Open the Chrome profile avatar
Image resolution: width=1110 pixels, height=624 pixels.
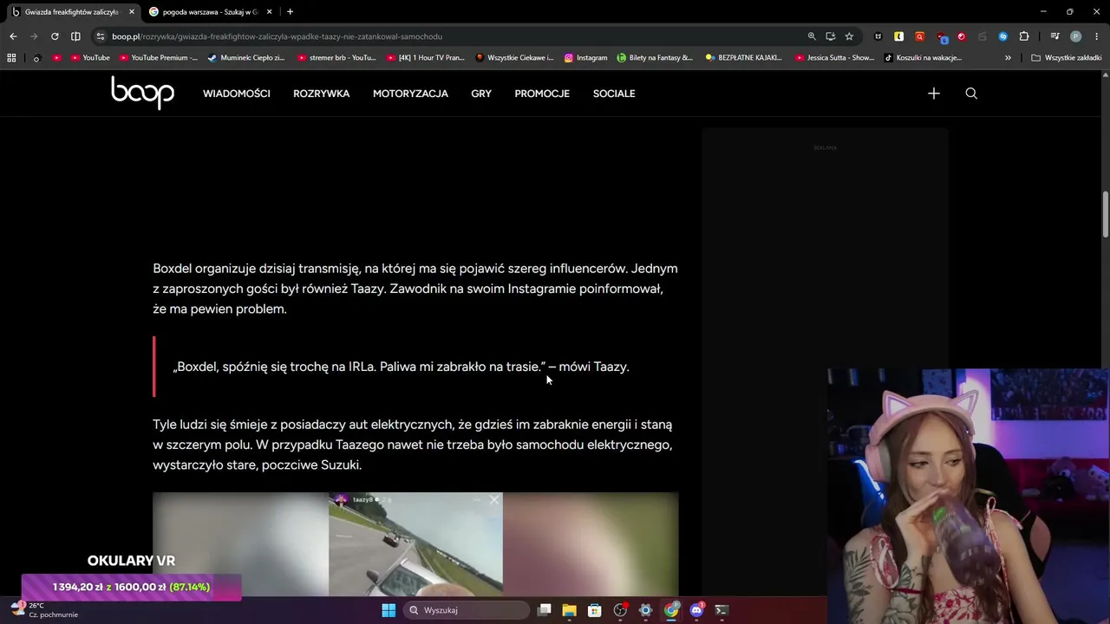click(1075, 36)
